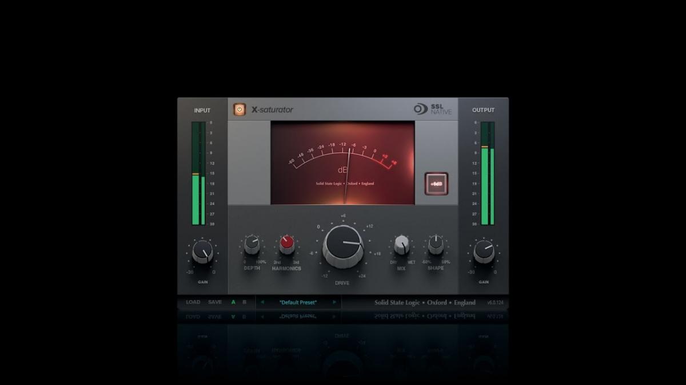The image size is (686, 385).
Task: Click the Mix dry/wet knob
Action: (401, 245)
